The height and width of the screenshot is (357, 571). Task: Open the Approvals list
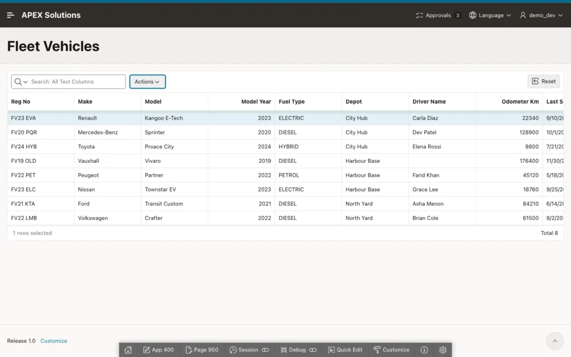(x=438, y=15)
